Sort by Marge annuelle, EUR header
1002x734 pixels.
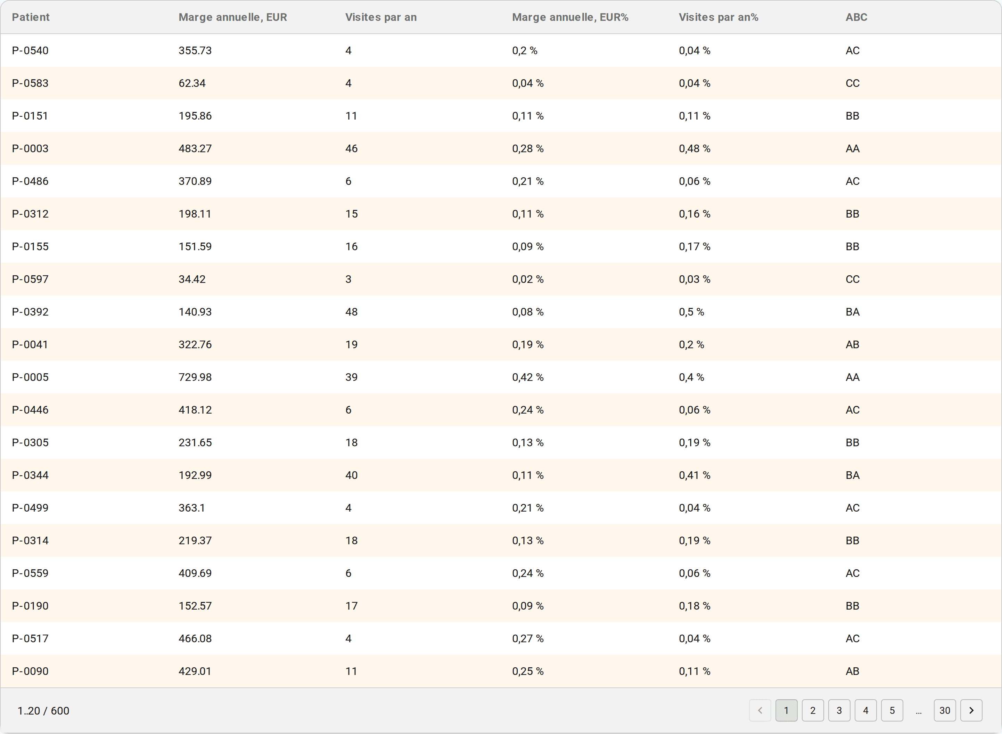pos(233,17)
